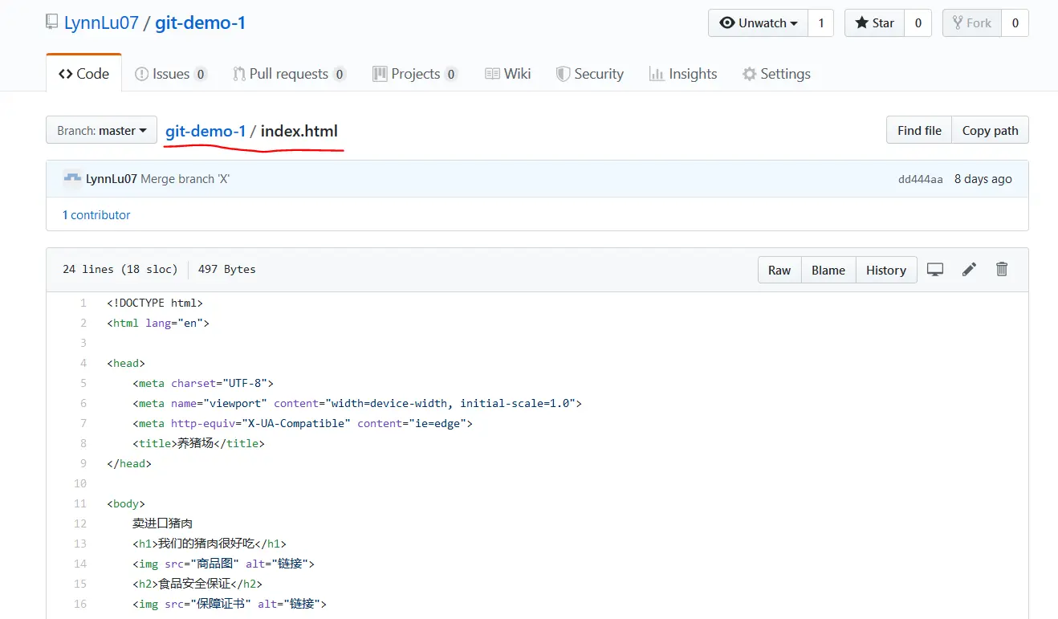Open the 1 contributor link
Viewport: 1058px width, 619px height.
pyautogui.click(x=96, y=215)
